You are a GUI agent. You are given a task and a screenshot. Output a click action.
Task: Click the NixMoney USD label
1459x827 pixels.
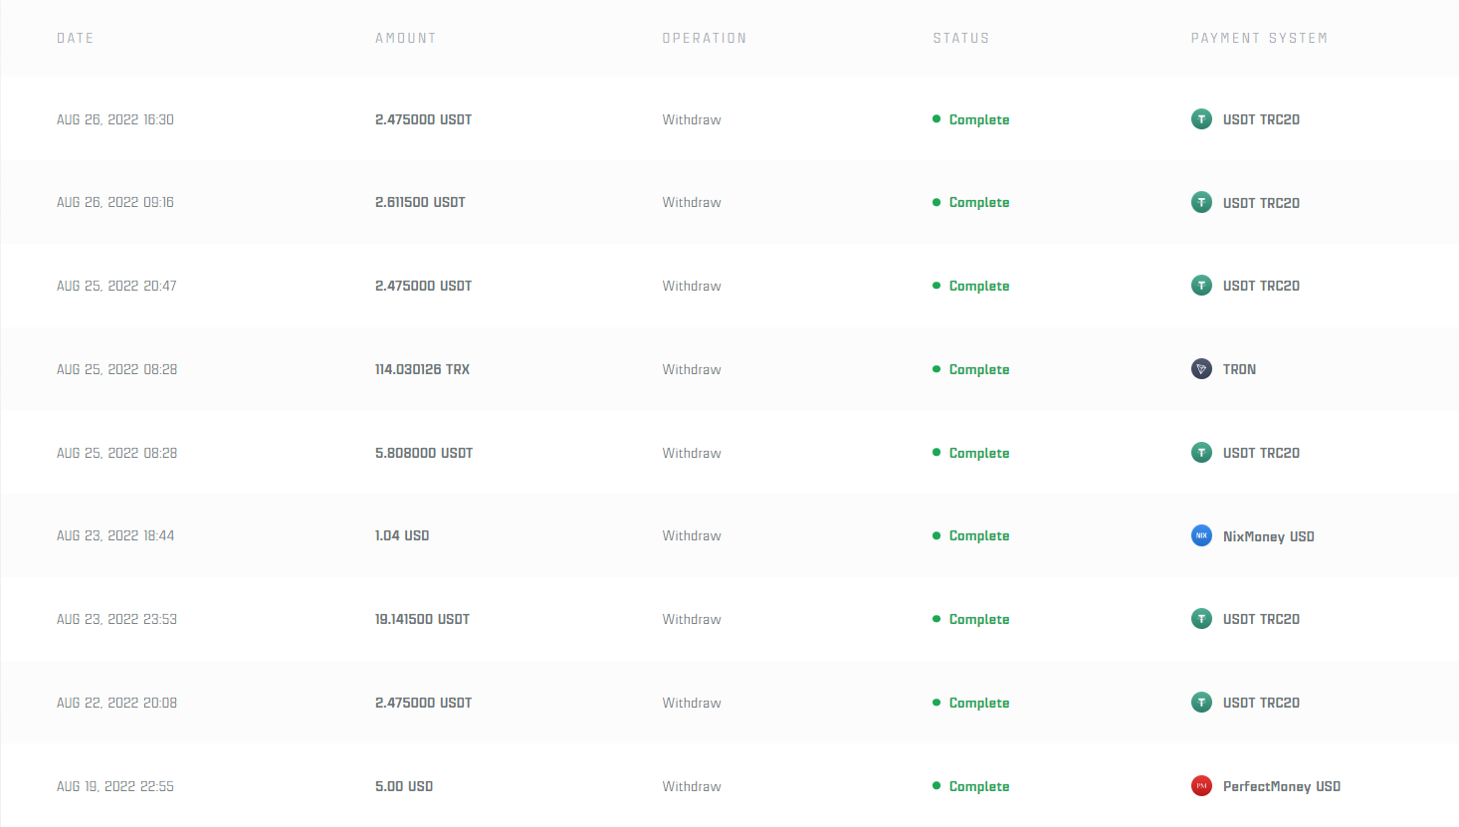tap(1269, 536)
